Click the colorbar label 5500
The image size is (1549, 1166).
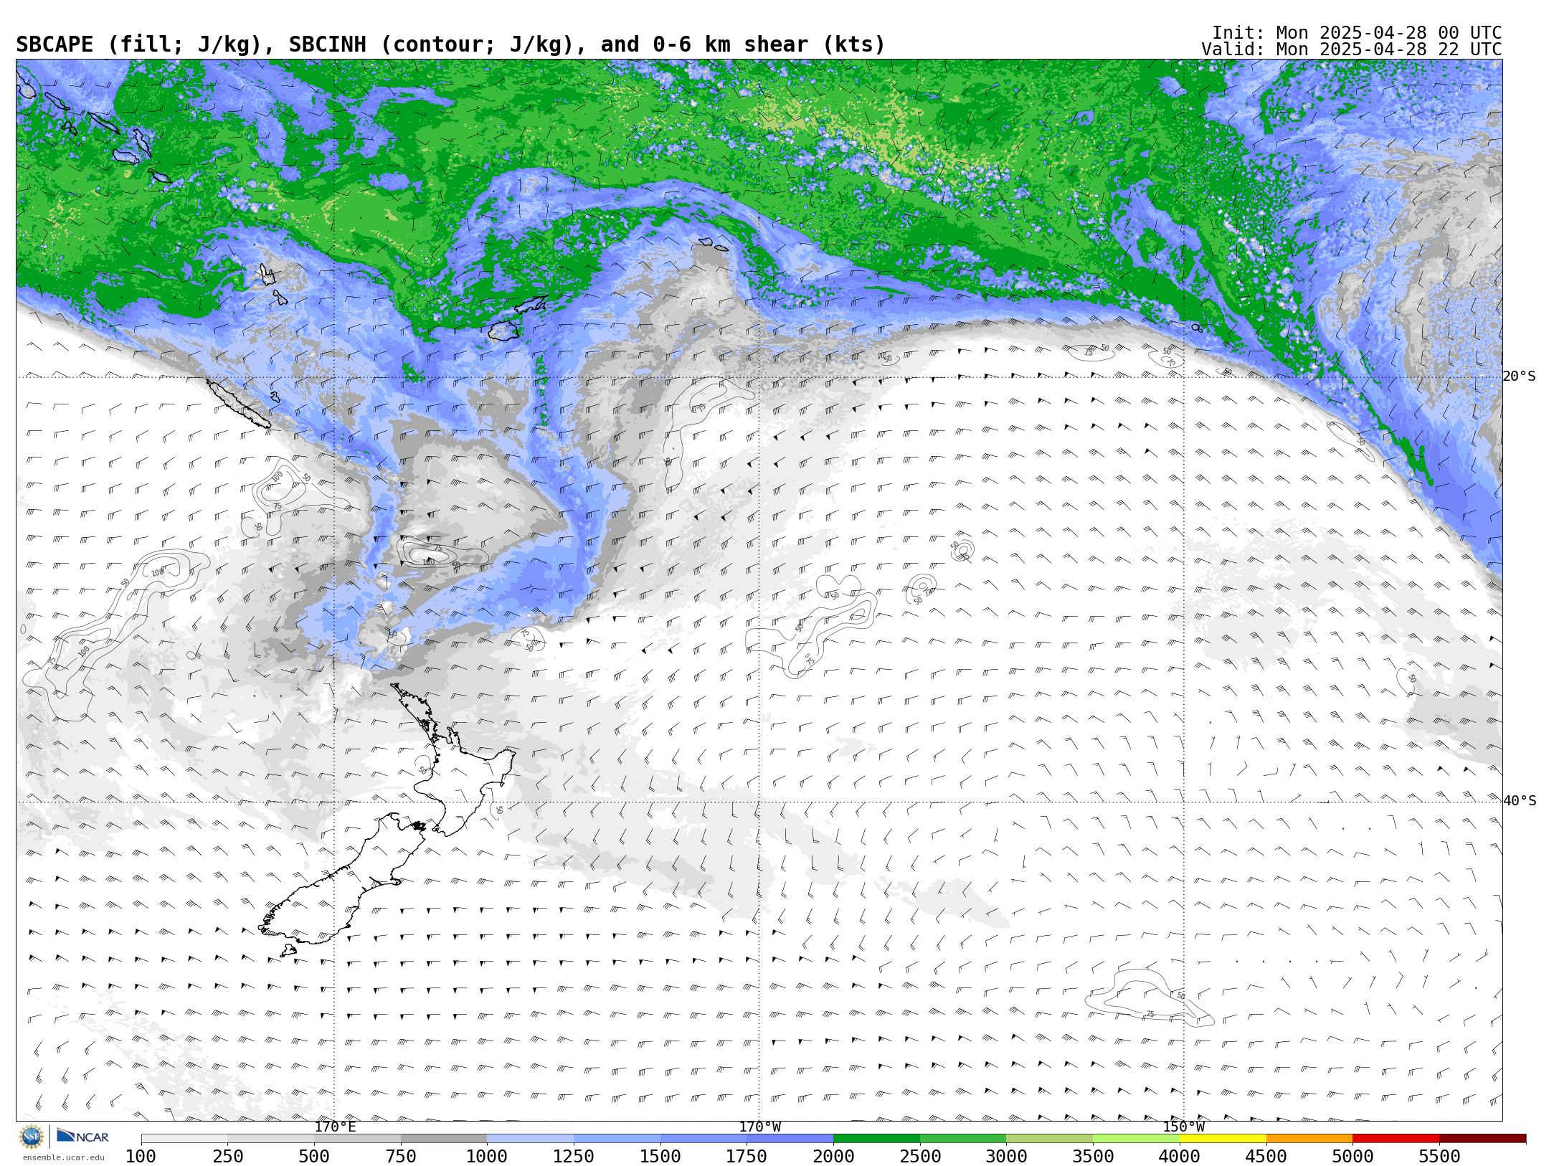coord(1439,1156)
